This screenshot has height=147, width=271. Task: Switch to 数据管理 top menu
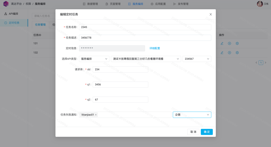90,4
